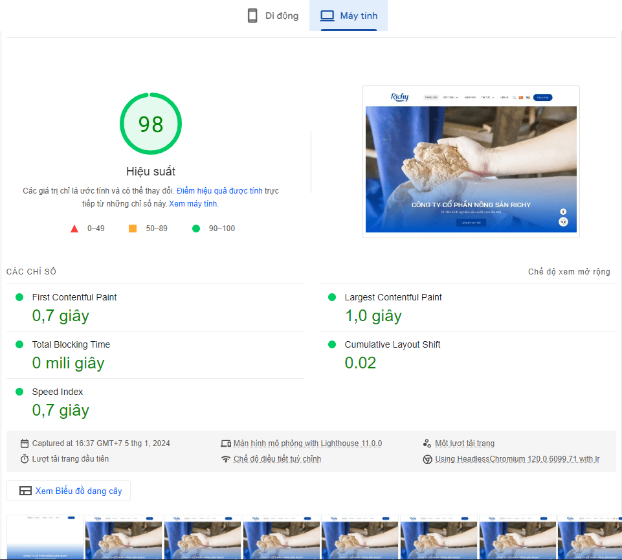Click the Lượt tải trang đầu tiên text
Image resolution: width=622 pixels, height=560 pixels.
coord(70,459)
